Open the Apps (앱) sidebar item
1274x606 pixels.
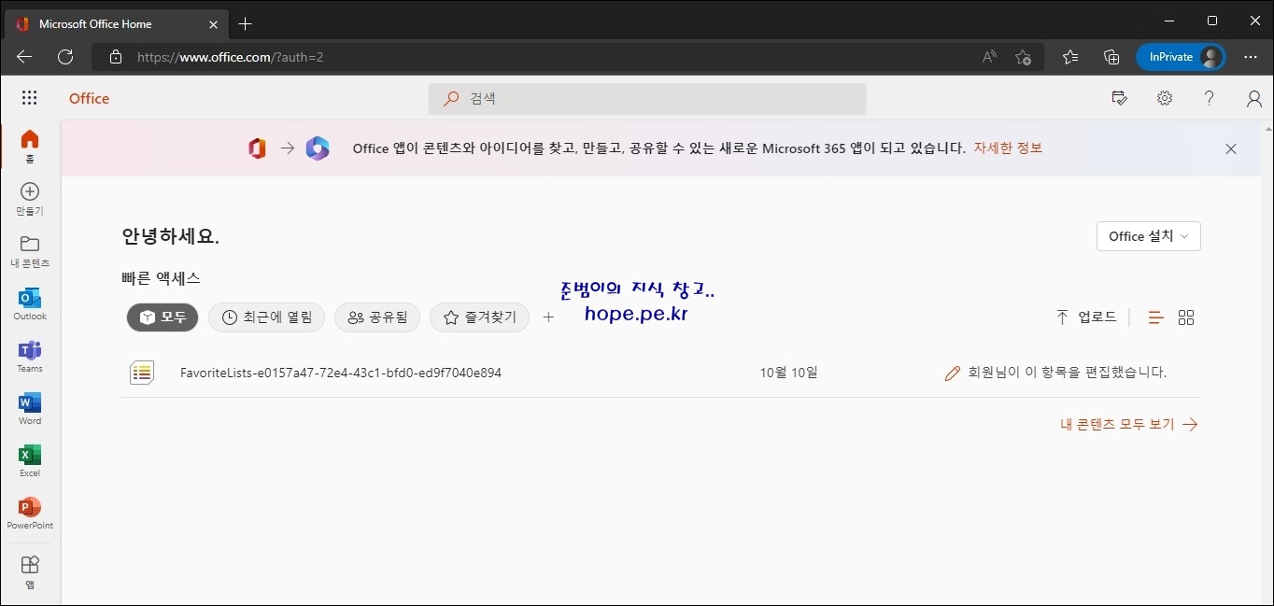30,571
